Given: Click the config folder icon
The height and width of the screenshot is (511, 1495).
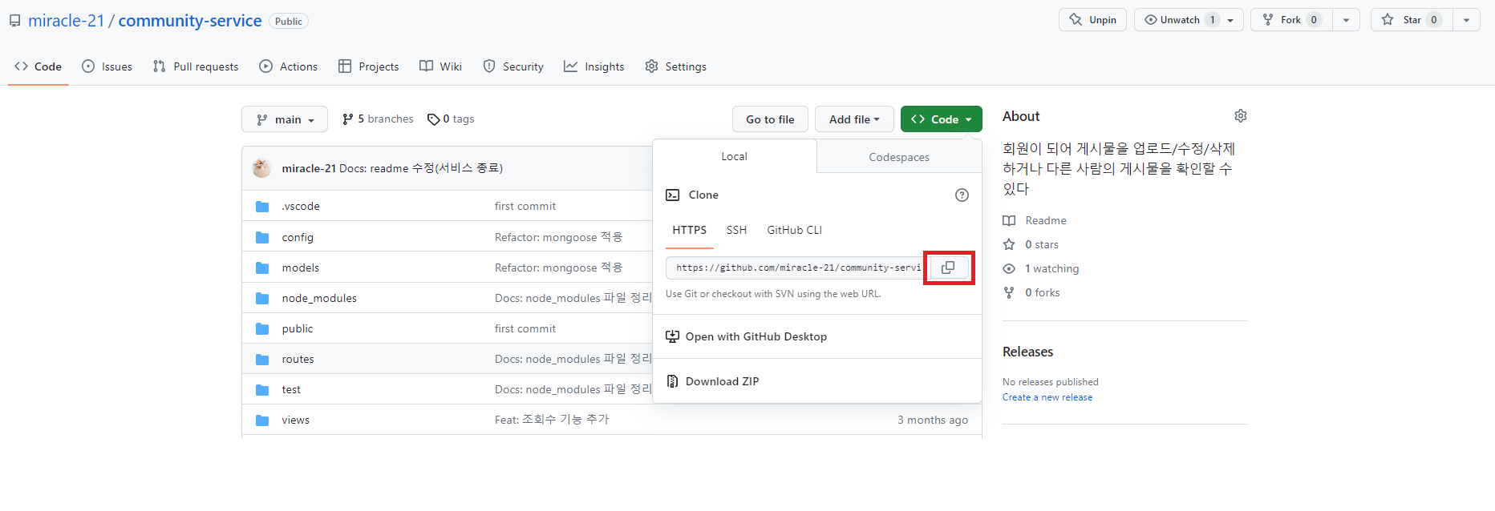Looking at the screenshot, I should (262, 237).
